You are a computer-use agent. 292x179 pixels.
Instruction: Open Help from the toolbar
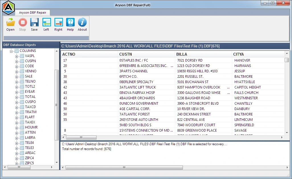click(70, 22)
